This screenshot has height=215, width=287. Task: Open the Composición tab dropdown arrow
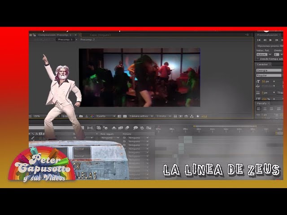[x=75, y=35]
